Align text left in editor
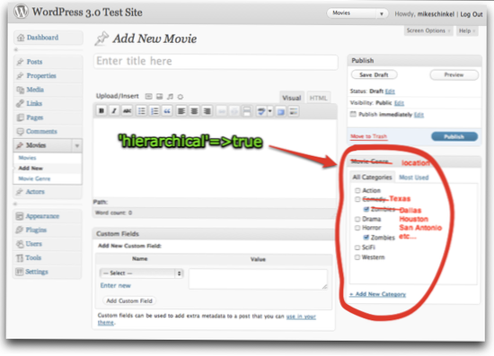The image size is (494, 356). pyautogui.click(x=181, y=111)
